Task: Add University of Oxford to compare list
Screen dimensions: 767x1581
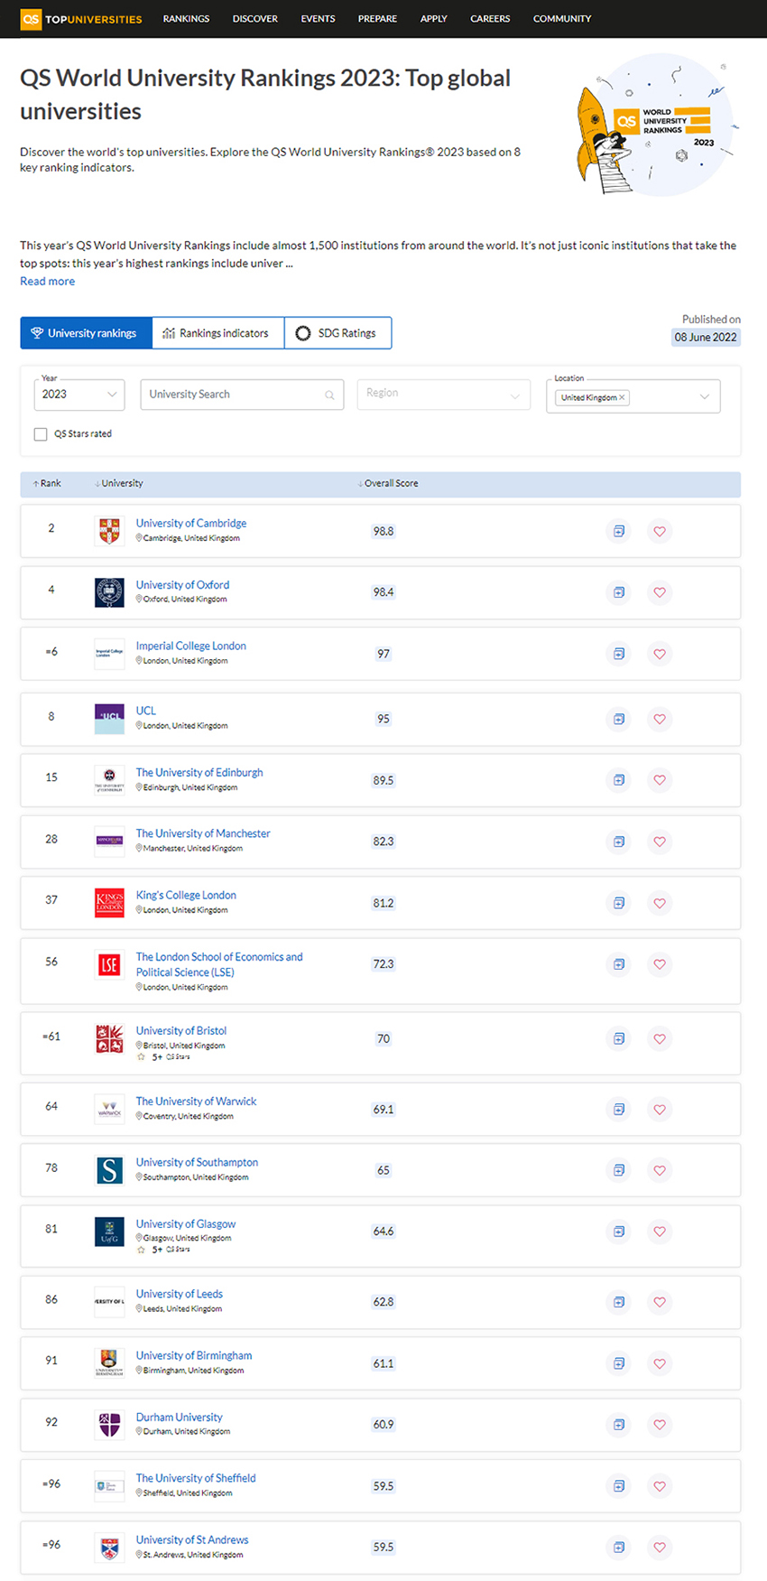Action: (x=619, y=592)
